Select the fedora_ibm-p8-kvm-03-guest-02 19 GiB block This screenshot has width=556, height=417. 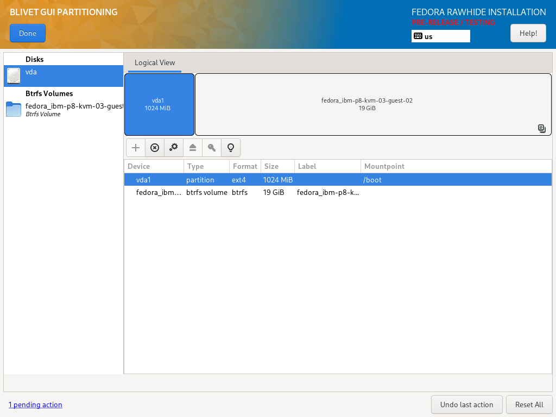click(373, 105)
